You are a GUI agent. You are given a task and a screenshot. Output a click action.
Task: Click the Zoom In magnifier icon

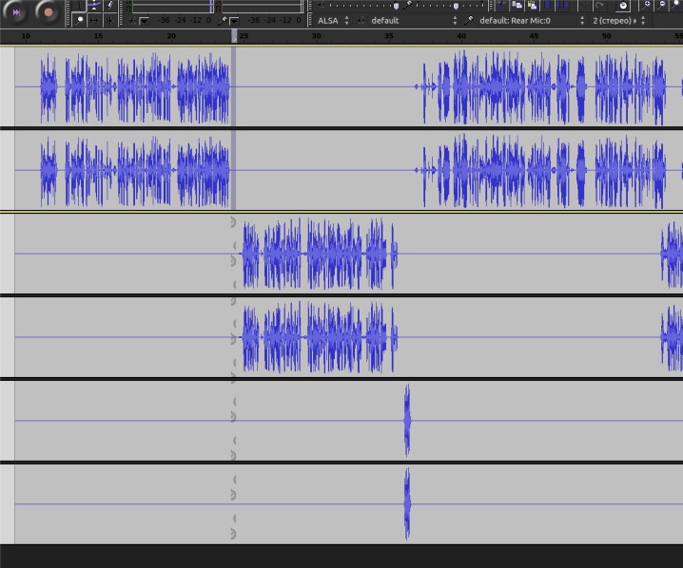pos(646,5)
